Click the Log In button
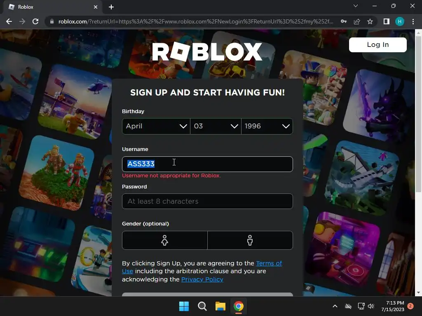This screenshot has width=422, height=316. (x=377, y=44)
